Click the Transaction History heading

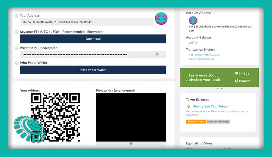200,49
